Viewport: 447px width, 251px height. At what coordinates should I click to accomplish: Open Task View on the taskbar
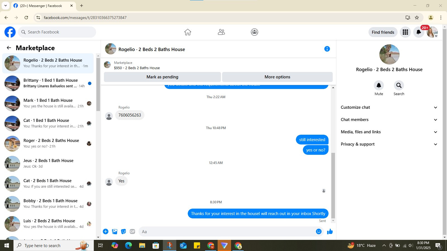101,245
